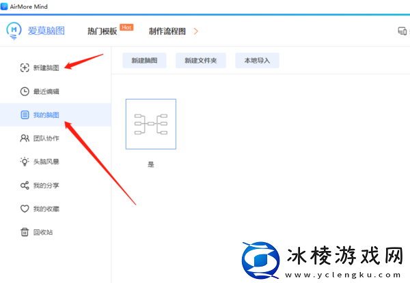The image size is (410, 283).
Task: Click the file name 是 under thumbnail
Action: 151,164
